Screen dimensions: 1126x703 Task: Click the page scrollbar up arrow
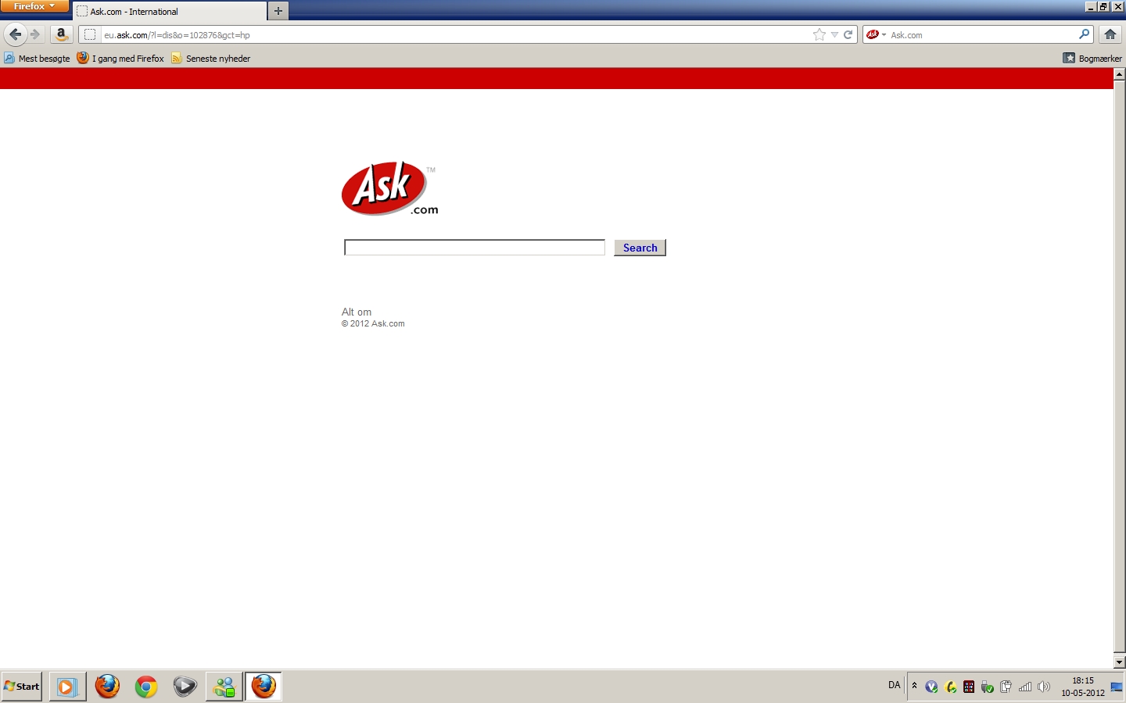pyautogui.click(x=1120, y=74)
